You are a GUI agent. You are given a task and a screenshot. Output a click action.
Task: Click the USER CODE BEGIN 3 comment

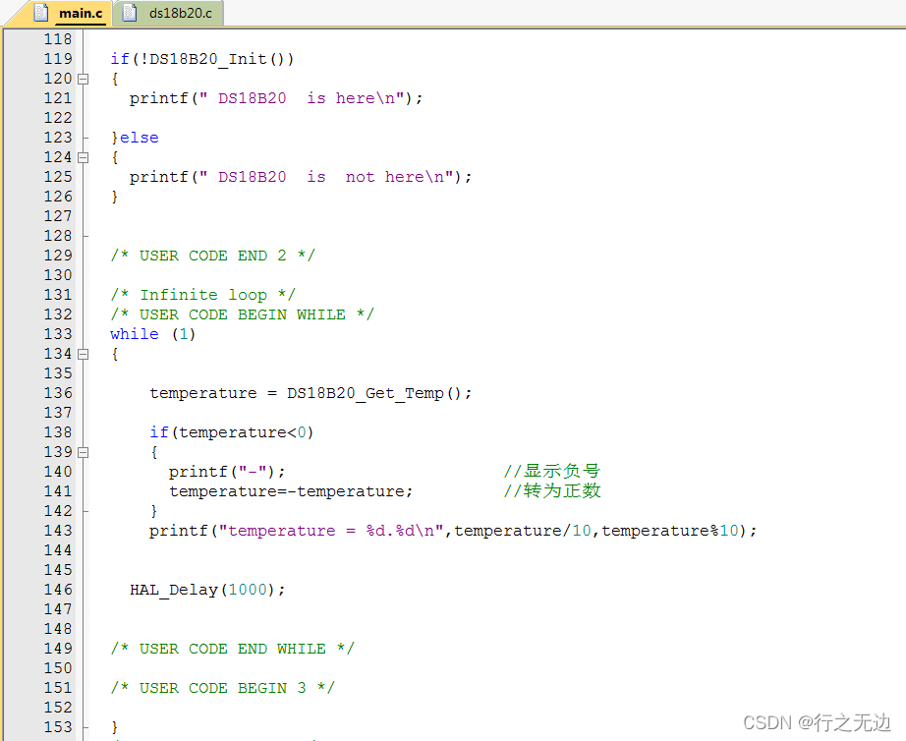[x=222, y=688]
